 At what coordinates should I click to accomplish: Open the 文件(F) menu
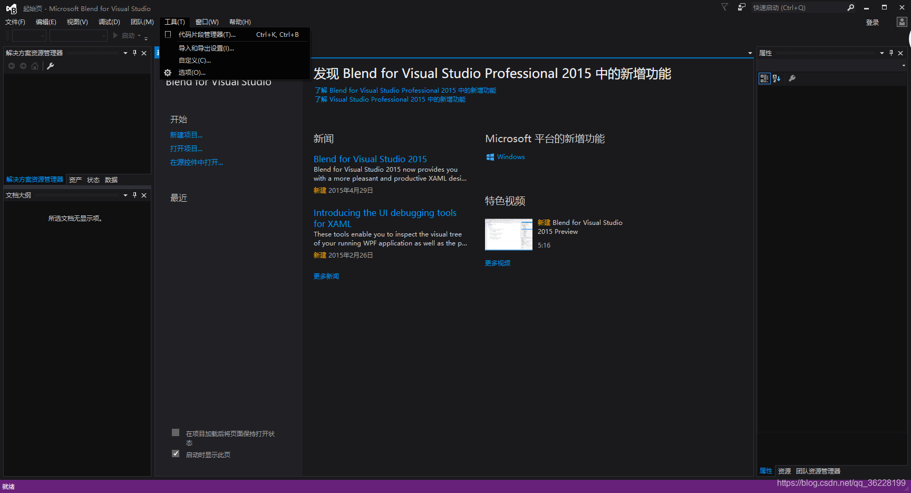pos(15,22)
